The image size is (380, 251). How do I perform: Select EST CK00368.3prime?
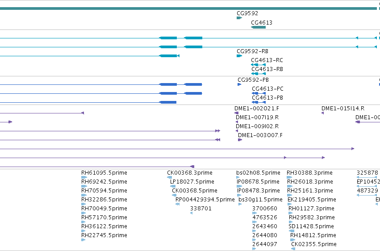[x=189, y=173]
